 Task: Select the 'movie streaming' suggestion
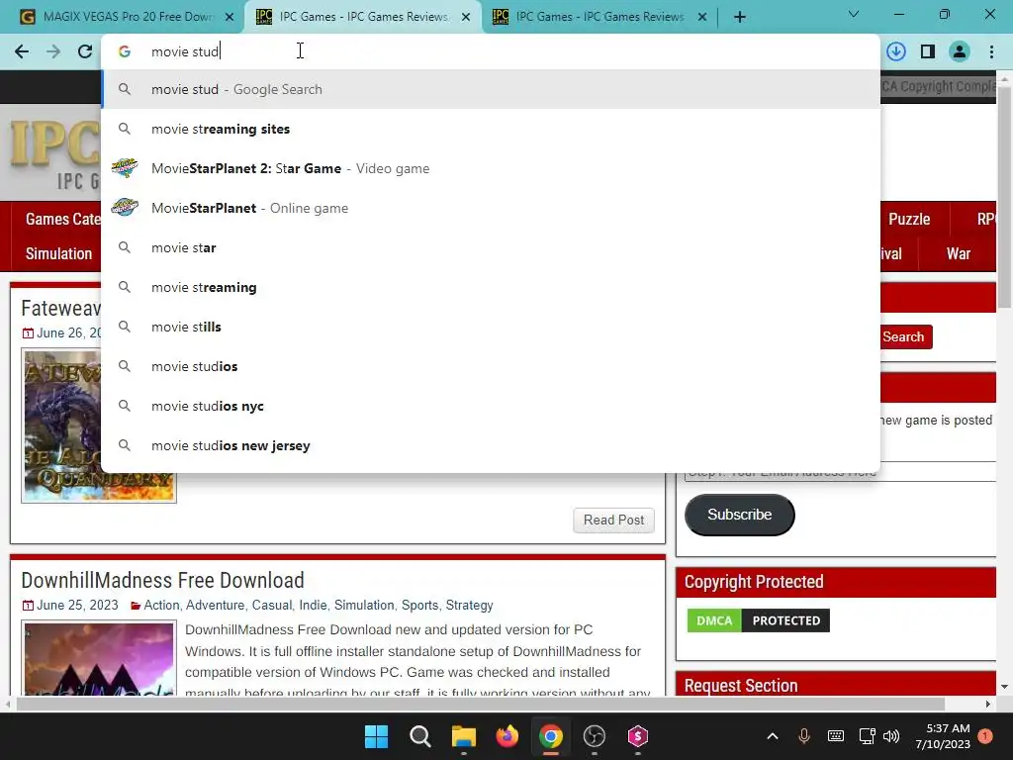(x=491, y=287)
